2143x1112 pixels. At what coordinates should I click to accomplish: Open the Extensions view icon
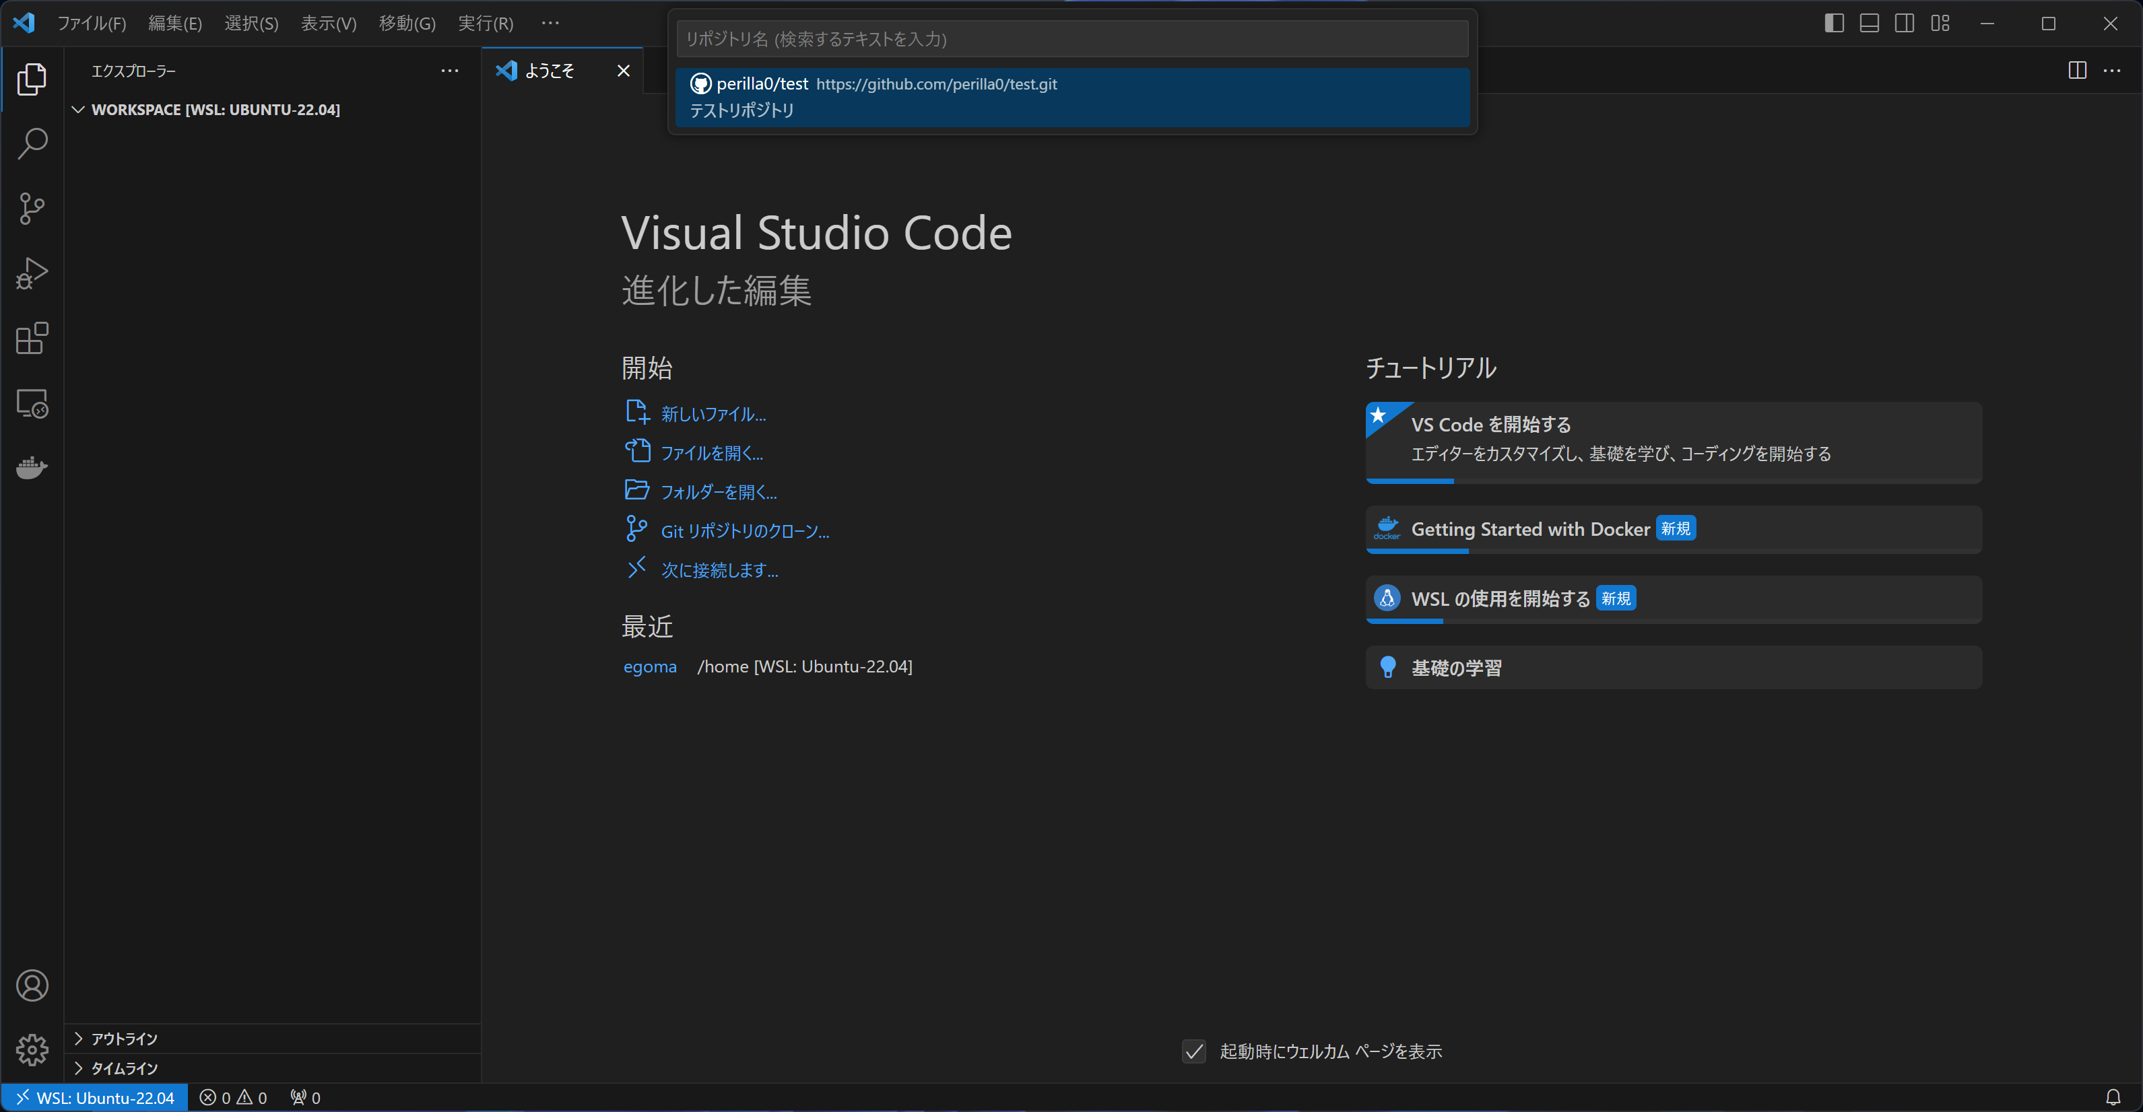coord(32,338)
